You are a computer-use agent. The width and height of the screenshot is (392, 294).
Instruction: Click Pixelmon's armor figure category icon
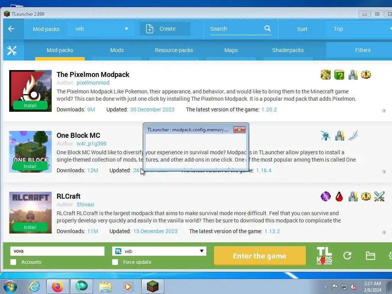353,75
